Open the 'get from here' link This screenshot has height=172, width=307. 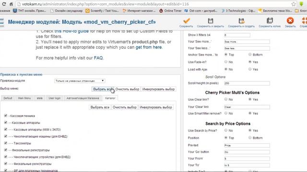click(x=149, y=47)
